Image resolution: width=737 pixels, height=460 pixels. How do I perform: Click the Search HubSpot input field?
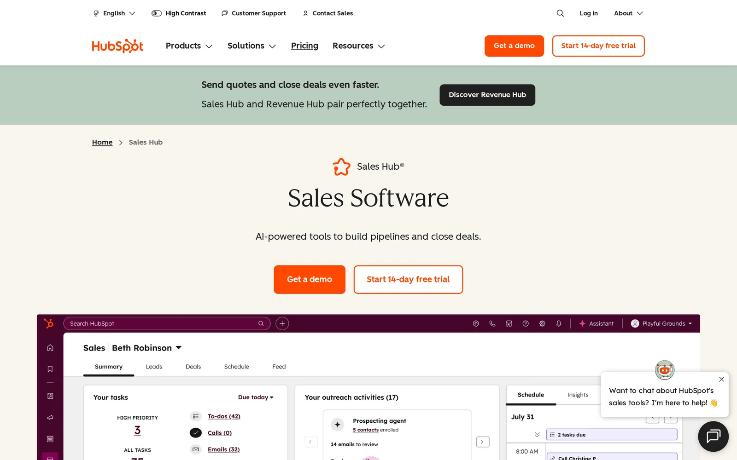pyautogui.click(x=167, y=323)
